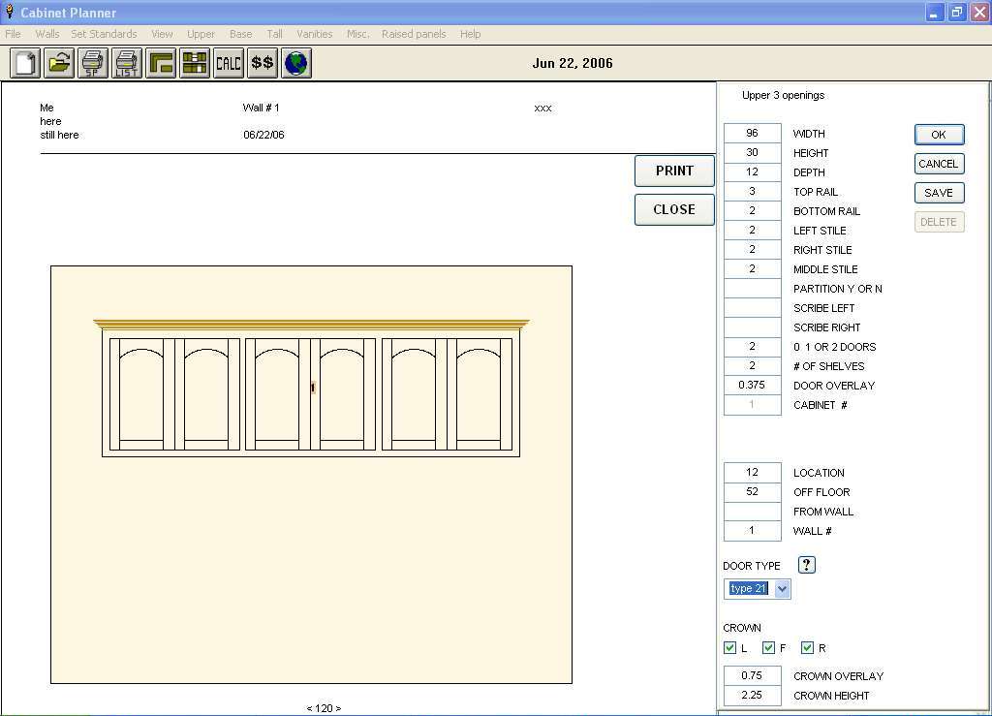Click the door type help question mark
Image resolution: width=992 pixels, height=716 pixels.
coord(807,565)
